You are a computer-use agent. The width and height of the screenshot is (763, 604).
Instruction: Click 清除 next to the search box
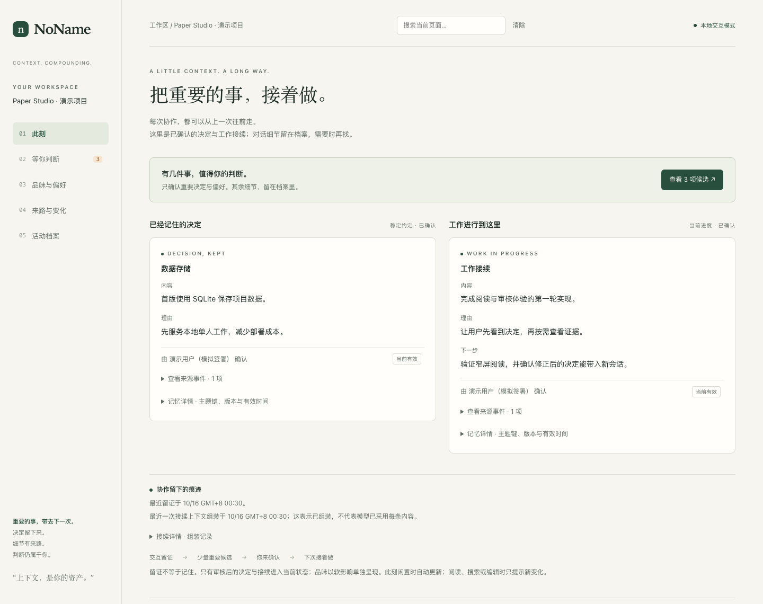tap(519, 25)
